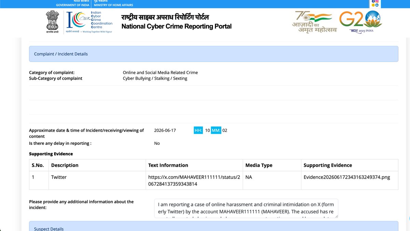Viewport: 410px width, 231px height.
Task: Click the G20 2023 India logo
Action: pyautogui.click(x=361, y=22)
